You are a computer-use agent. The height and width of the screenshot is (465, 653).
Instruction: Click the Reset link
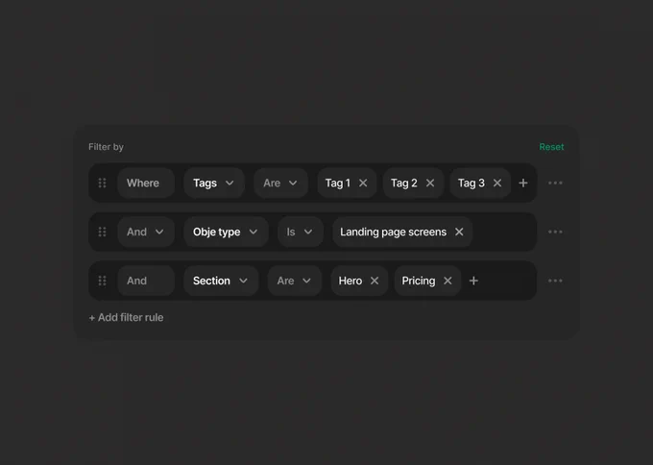(x=551, y=147)
